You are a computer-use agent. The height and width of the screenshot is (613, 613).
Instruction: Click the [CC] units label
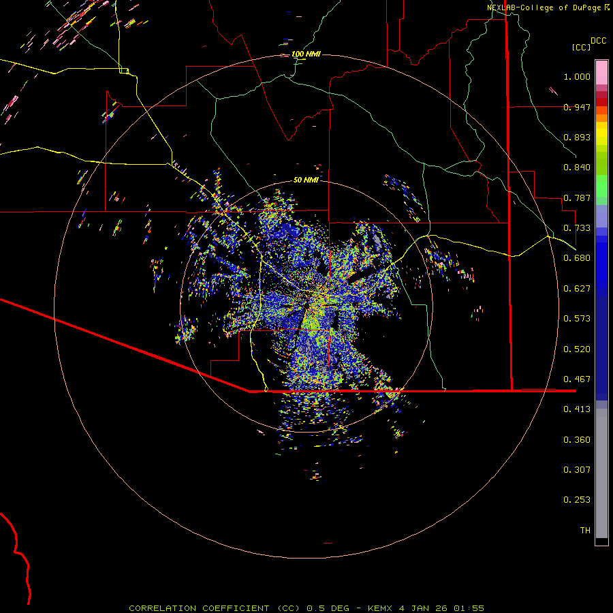(x=582, y=47)
